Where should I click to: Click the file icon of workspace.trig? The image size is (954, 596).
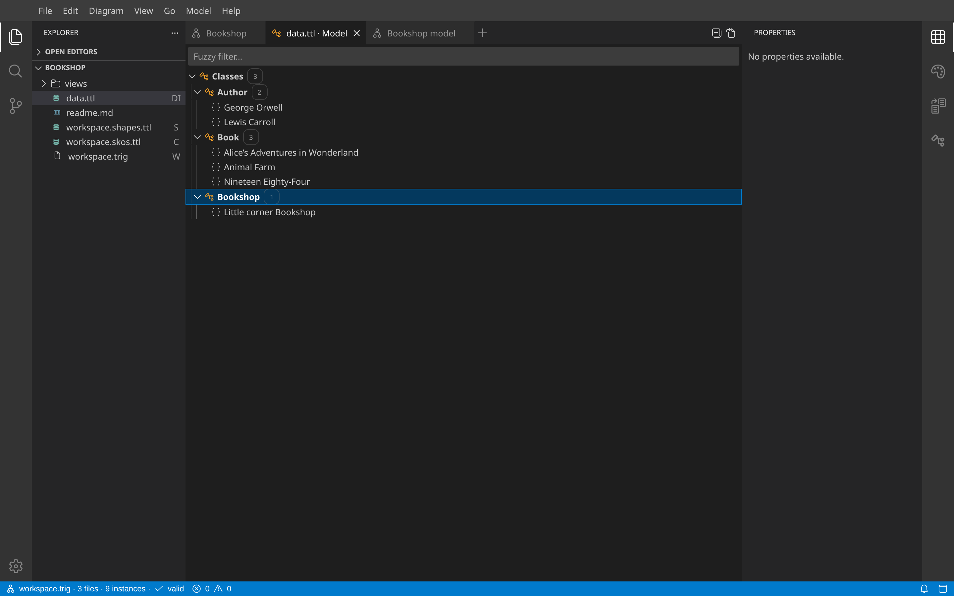57,156
